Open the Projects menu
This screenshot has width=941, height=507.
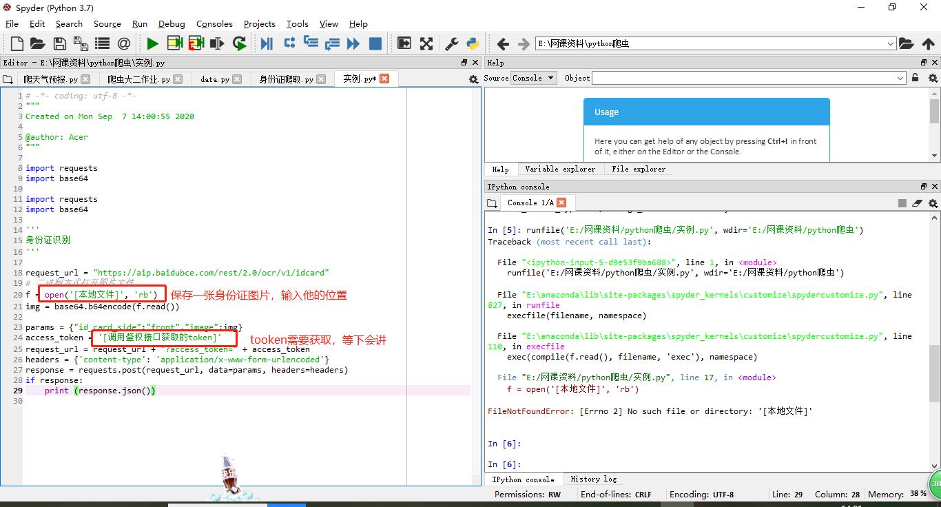tap(260, 23)
